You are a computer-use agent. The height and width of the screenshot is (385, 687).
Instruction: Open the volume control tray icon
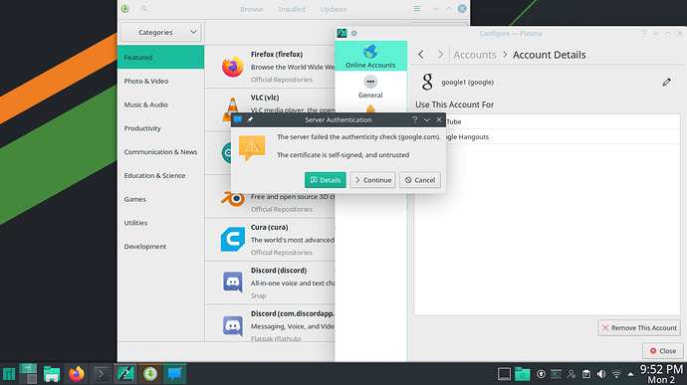[601, 374]
